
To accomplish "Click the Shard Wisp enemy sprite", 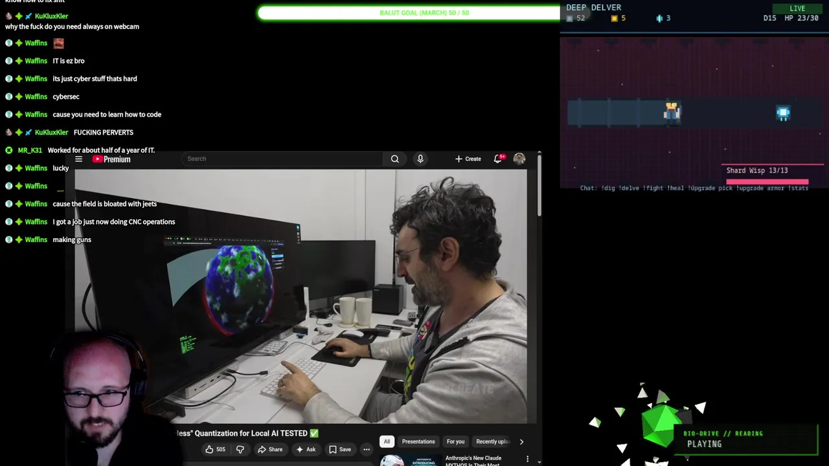I will click(783, 113).
